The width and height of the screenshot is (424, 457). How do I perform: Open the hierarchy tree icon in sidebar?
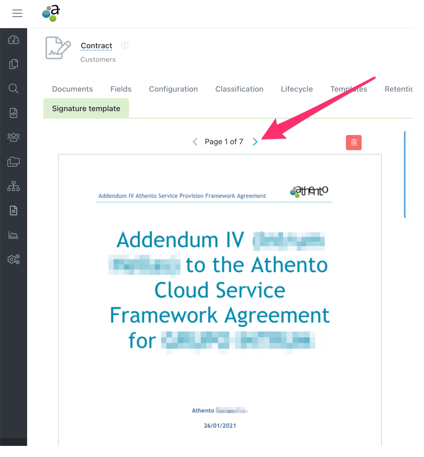pyautogui.click(x=13, y=186)
